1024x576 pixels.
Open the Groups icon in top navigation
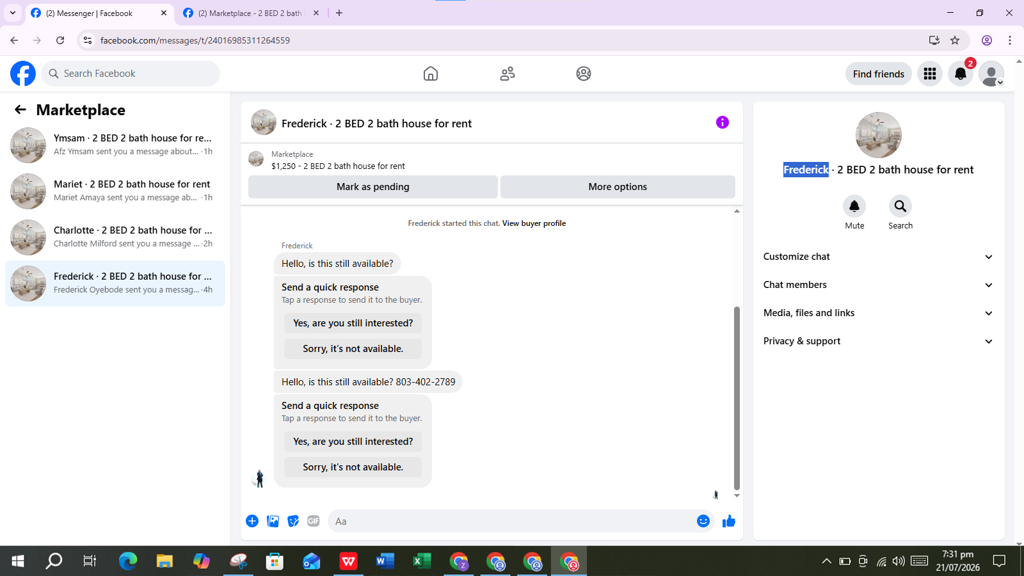(584, 74)
